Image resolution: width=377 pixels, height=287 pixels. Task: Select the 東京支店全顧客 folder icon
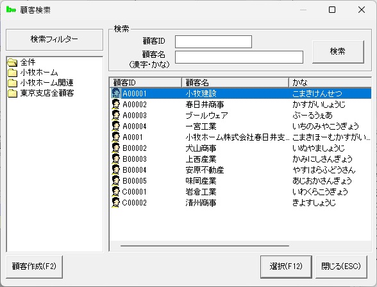(12, 93)
